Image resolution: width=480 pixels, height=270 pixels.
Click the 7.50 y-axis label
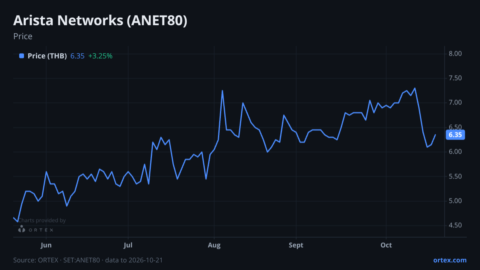tap(455, 78)
